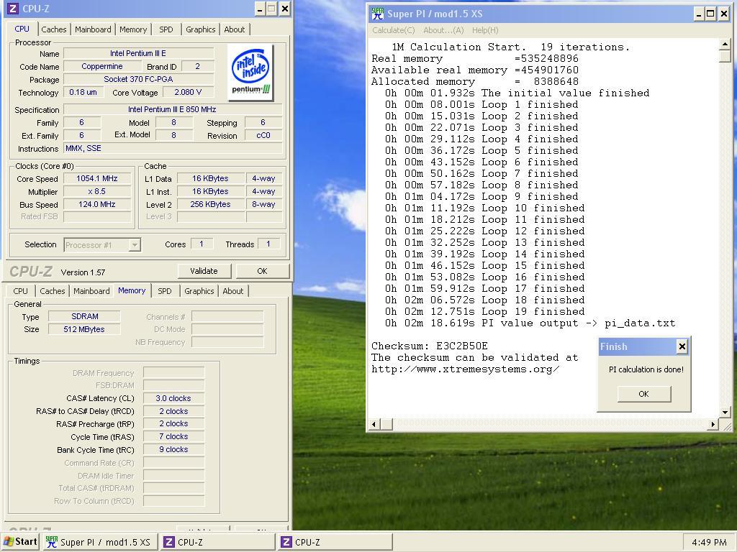Open About tab in top CPU-Z window

(235, 29)
